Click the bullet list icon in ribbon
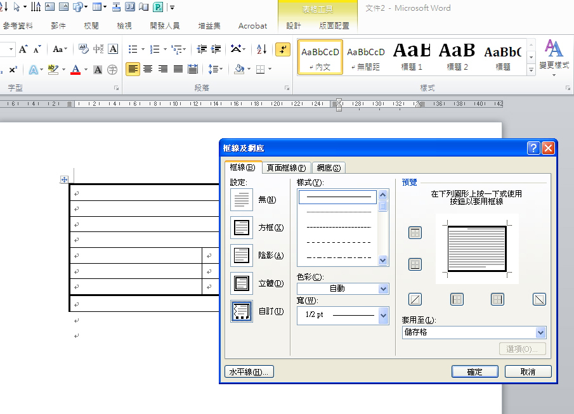 pyautogui.click(x=133, y=49)
